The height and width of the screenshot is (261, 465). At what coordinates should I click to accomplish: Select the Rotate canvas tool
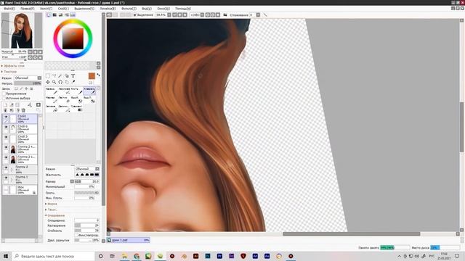pyautogui.click(x=60, y=82)
